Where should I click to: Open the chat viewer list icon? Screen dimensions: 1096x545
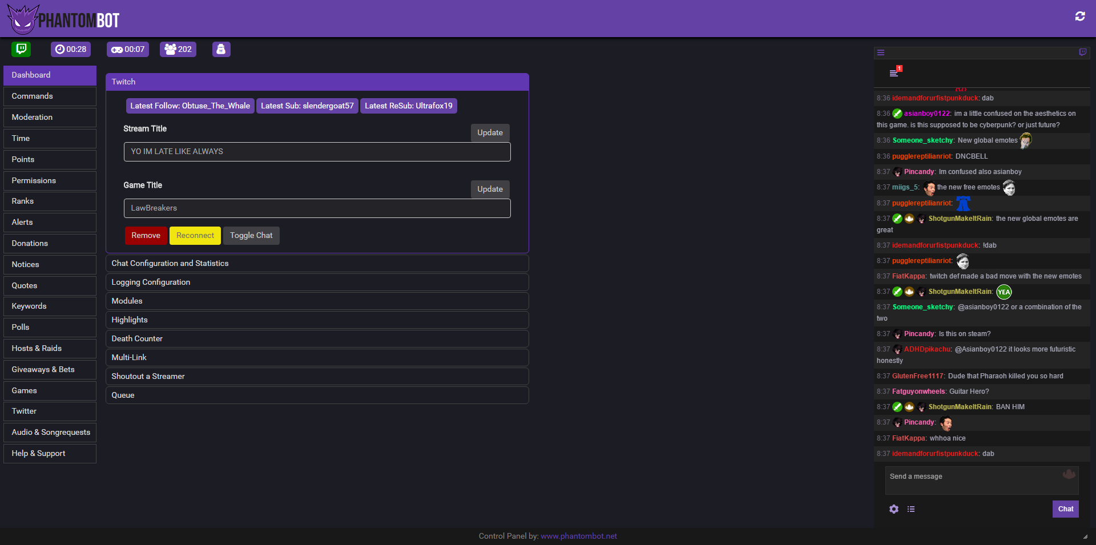(911, 509)
